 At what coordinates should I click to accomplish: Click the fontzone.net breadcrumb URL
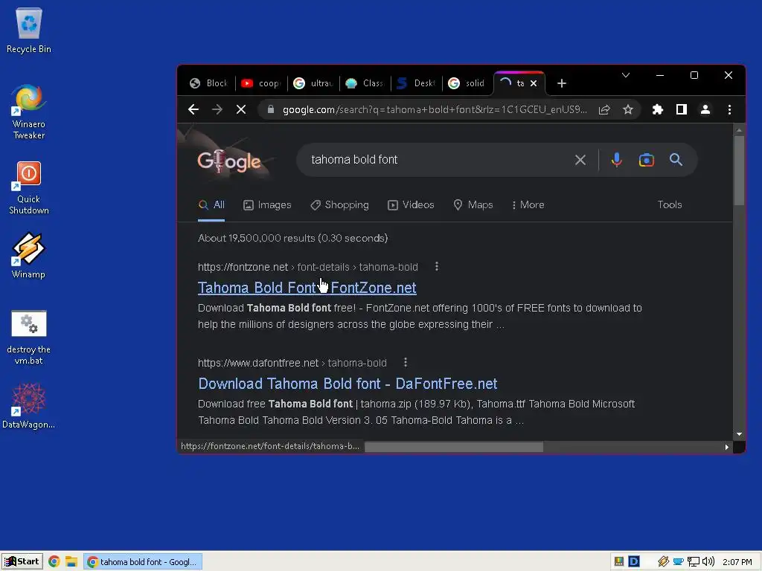coord(307,267)
